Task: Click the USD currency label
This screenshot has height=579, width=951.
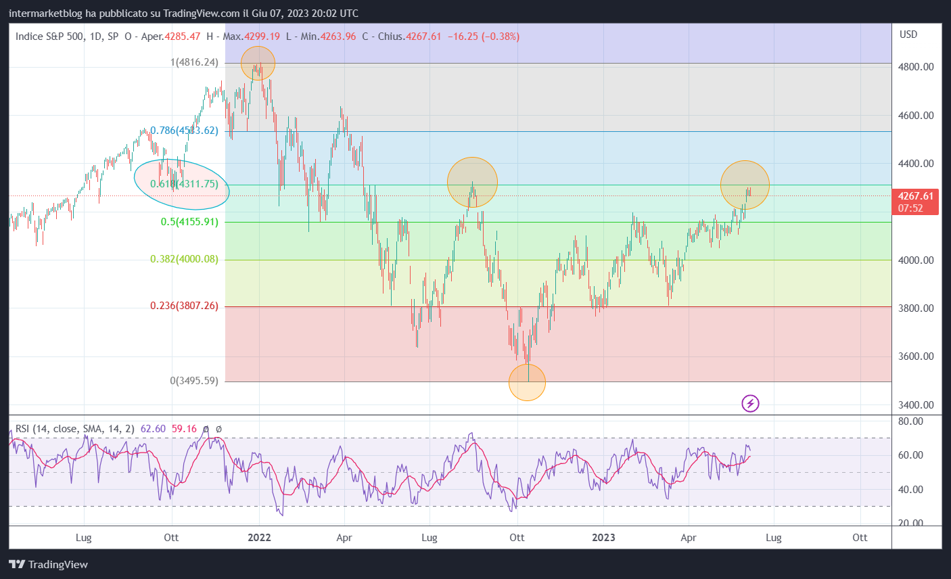Action: pos(908,34)
